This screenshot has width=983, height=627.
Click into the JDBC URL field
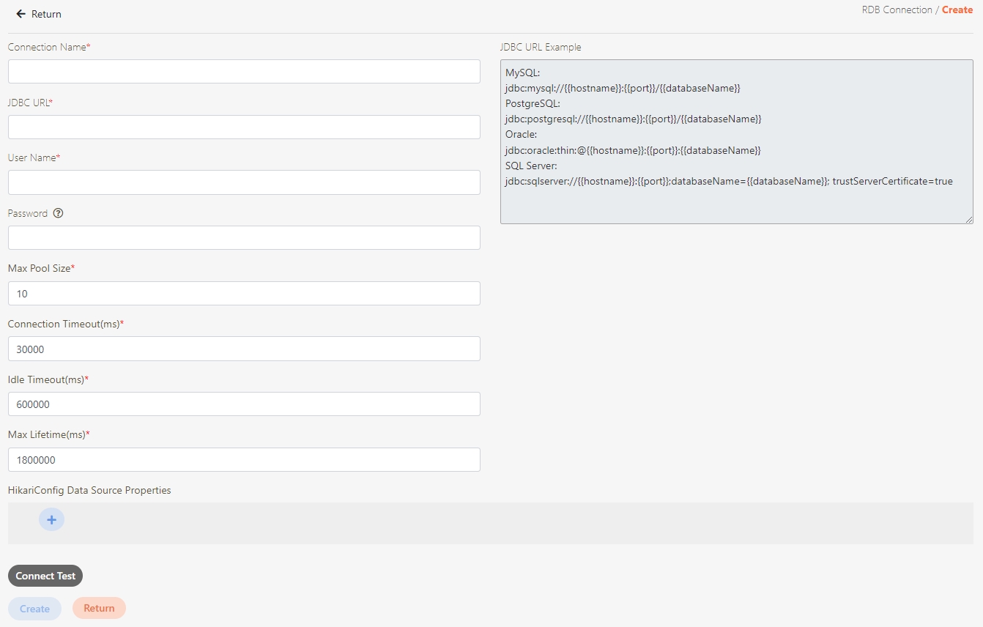click(x=244, y=127)
